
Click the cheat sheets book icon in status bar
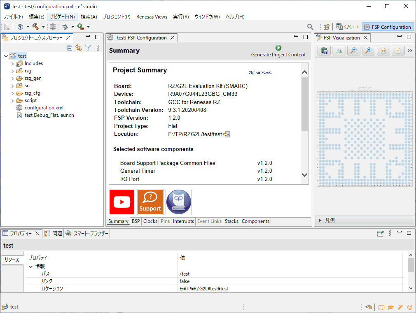pos(381,307)
